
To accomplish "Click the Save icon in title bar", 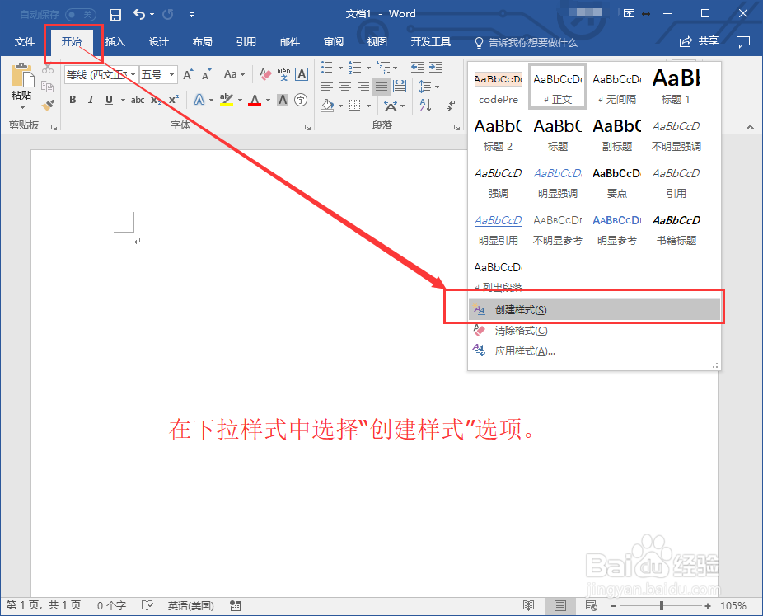I will 115,15.
